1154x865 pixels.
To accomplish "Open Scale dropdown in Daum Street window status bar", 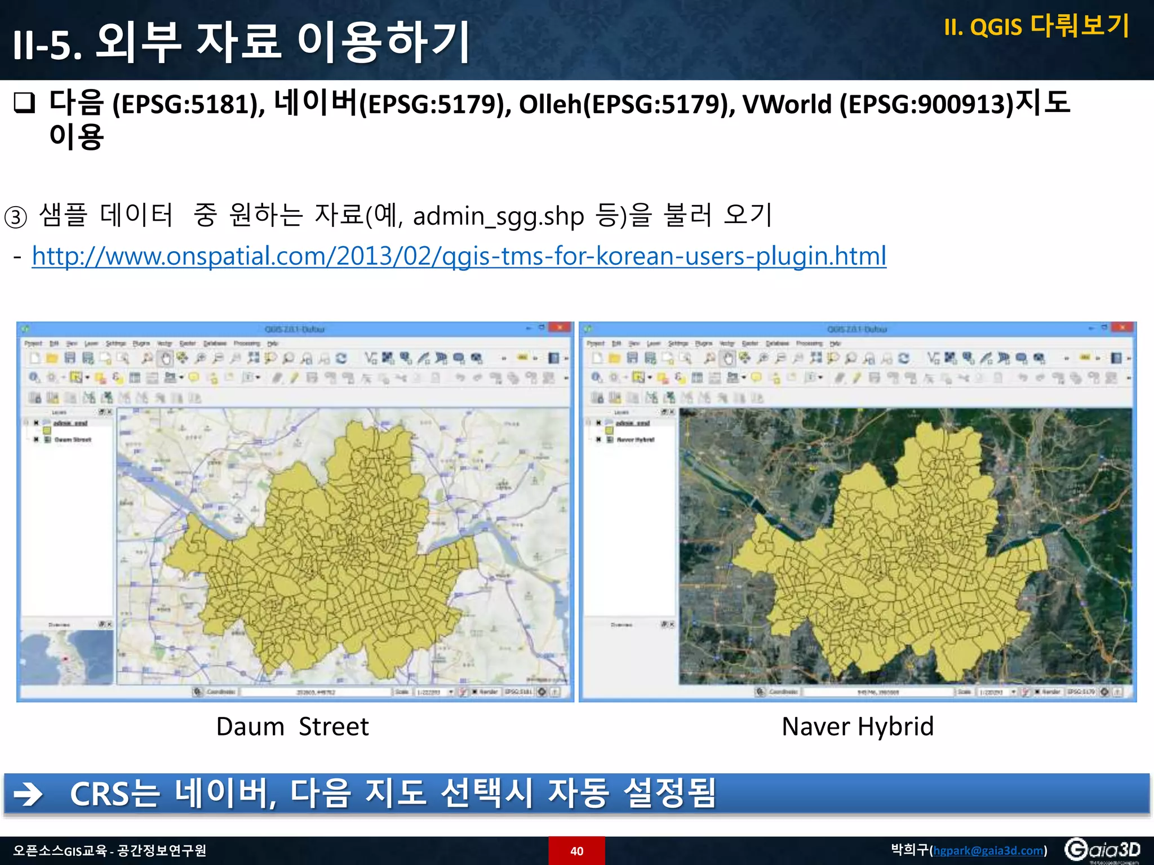I will click(x=451, y=692).
